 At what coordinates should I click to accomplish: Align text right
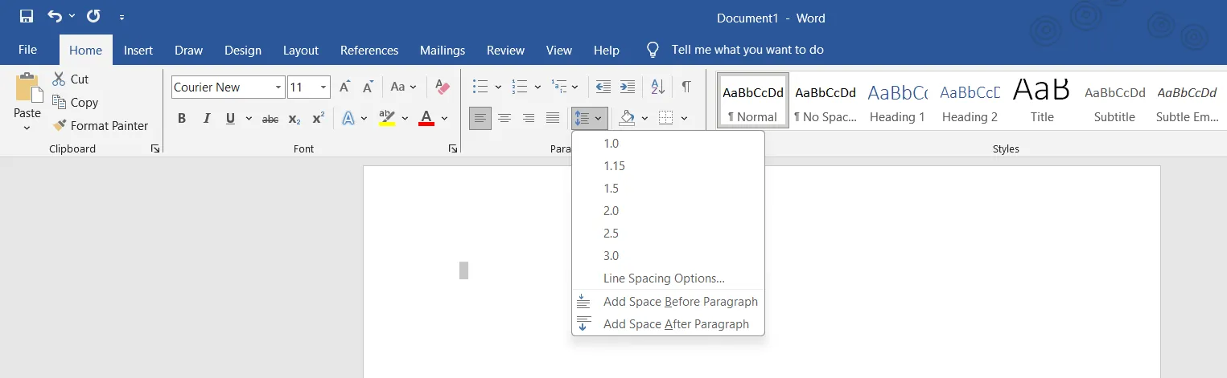click(529, 118)
